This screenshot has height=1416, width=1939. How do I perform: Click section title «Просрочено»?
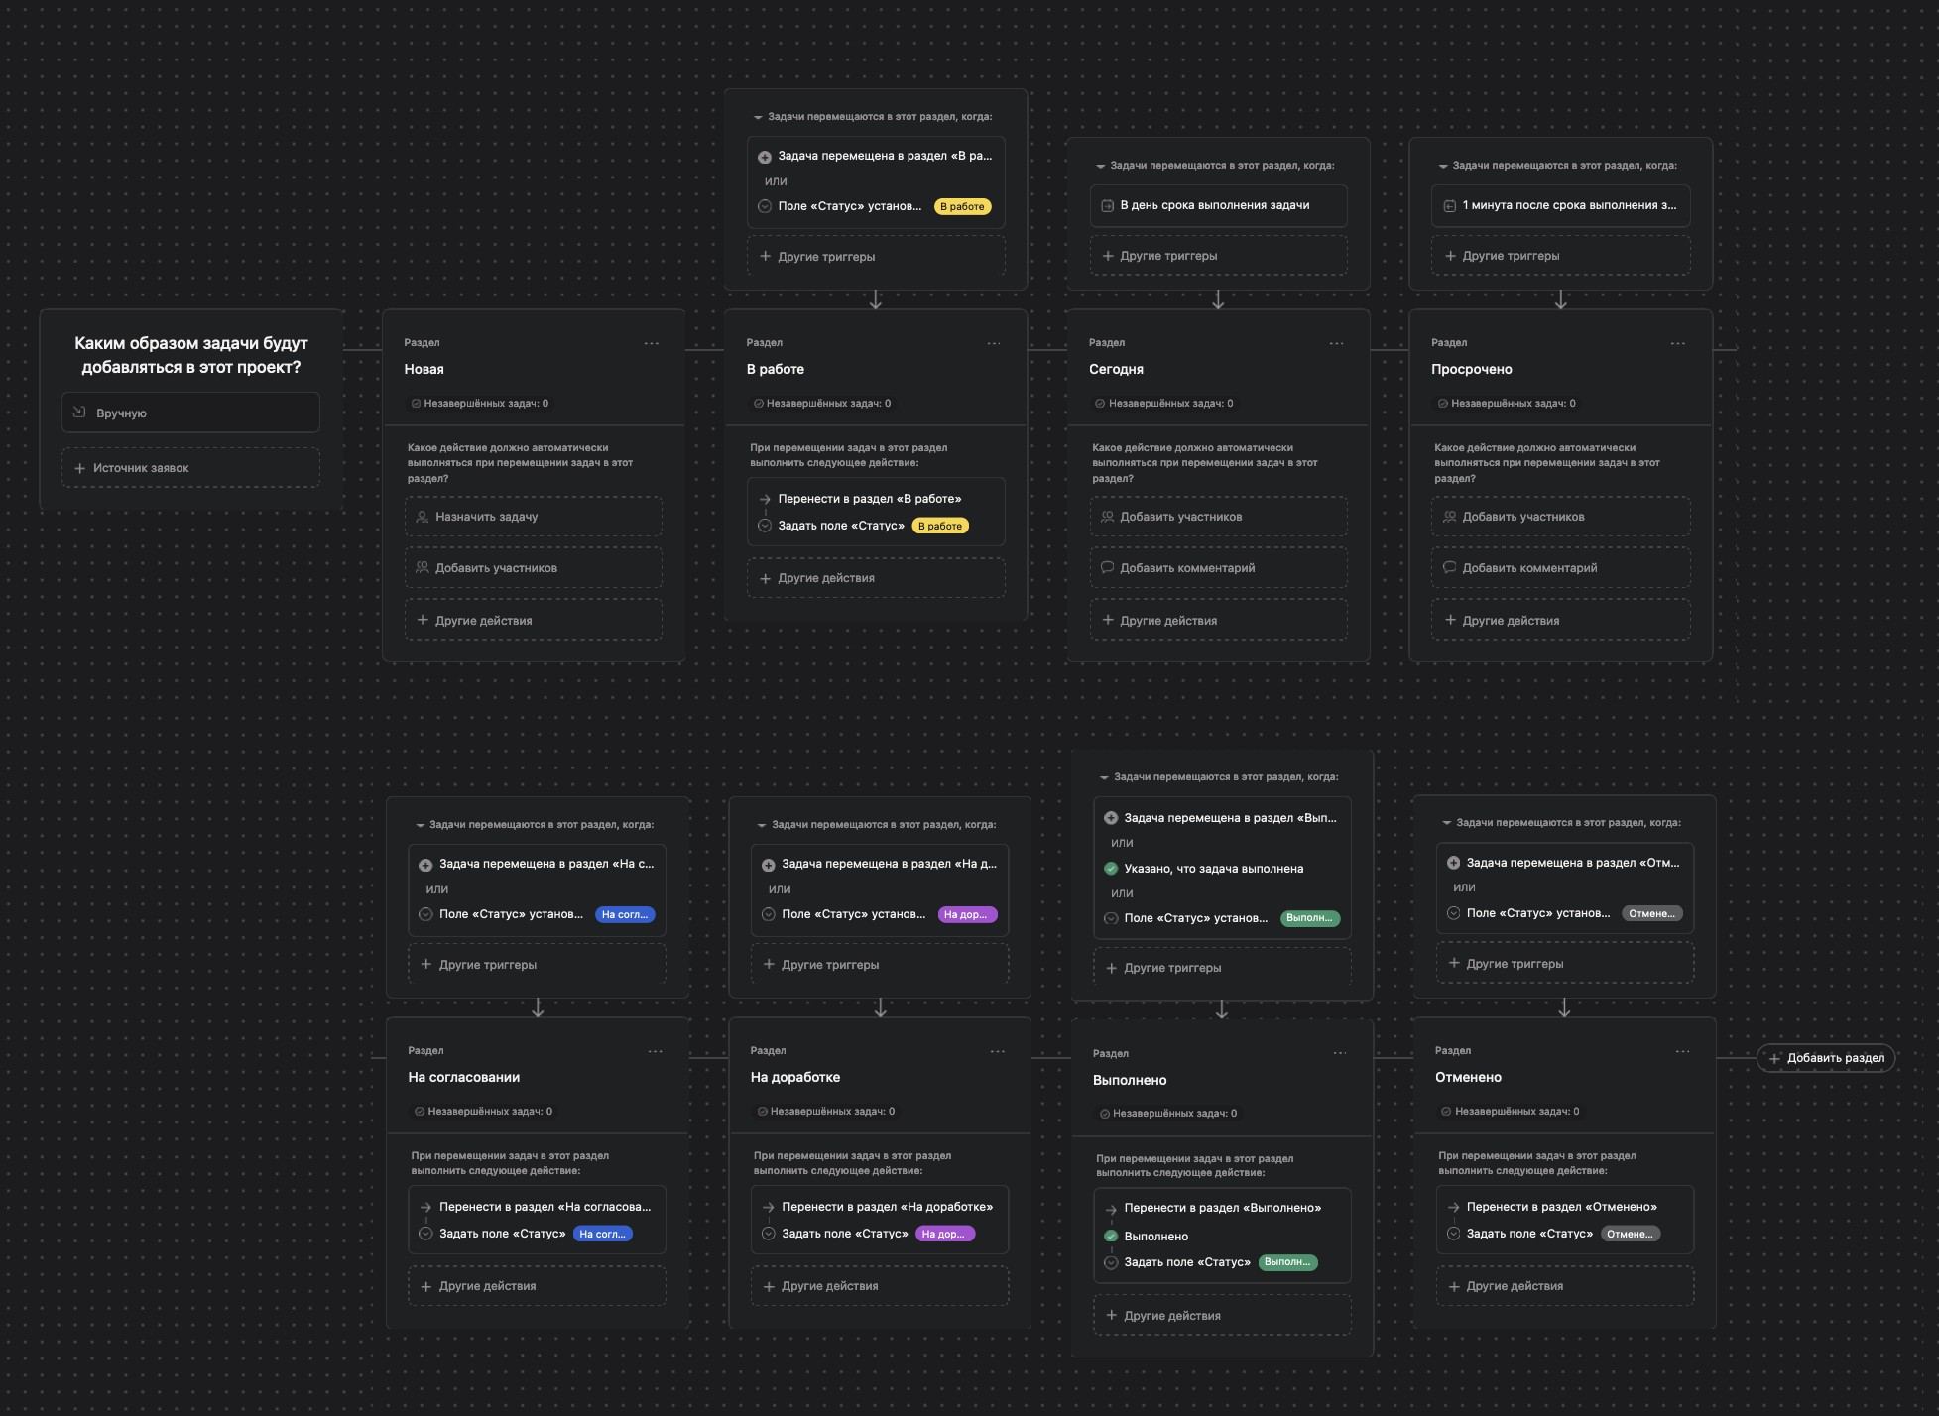coord(1471,369)
